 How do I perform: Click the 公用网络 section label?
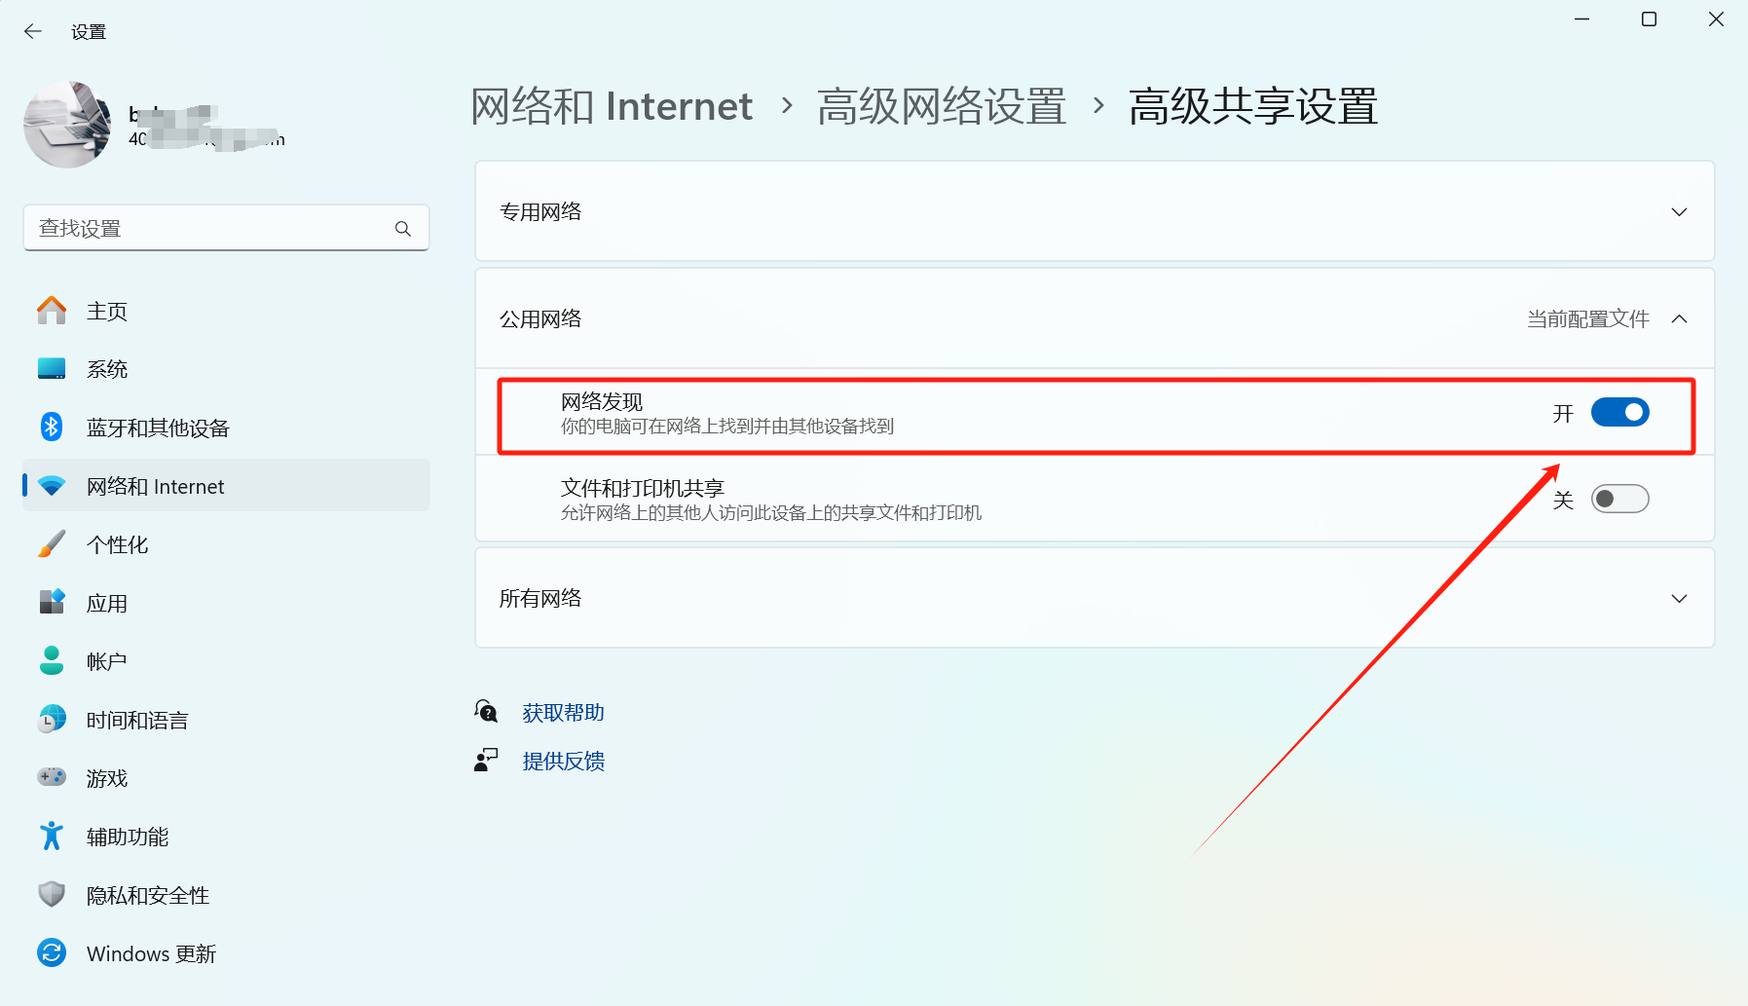[540, 319]
